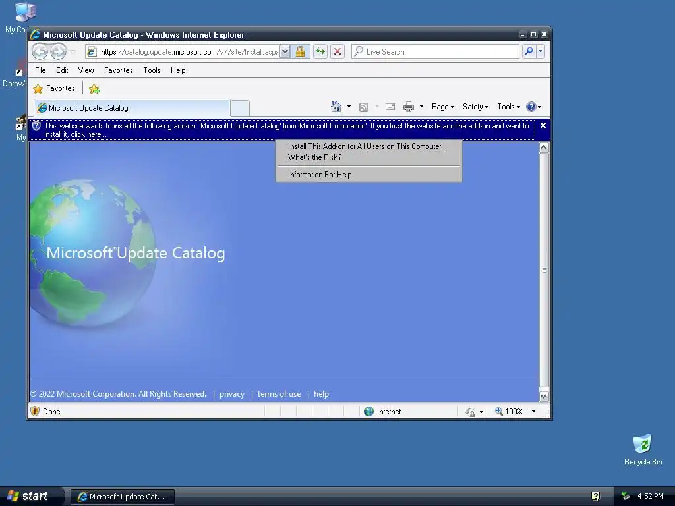The width and height of the screenshot is (675, 506).
Task: Click the Refresh page button
Action: [320, 51]
